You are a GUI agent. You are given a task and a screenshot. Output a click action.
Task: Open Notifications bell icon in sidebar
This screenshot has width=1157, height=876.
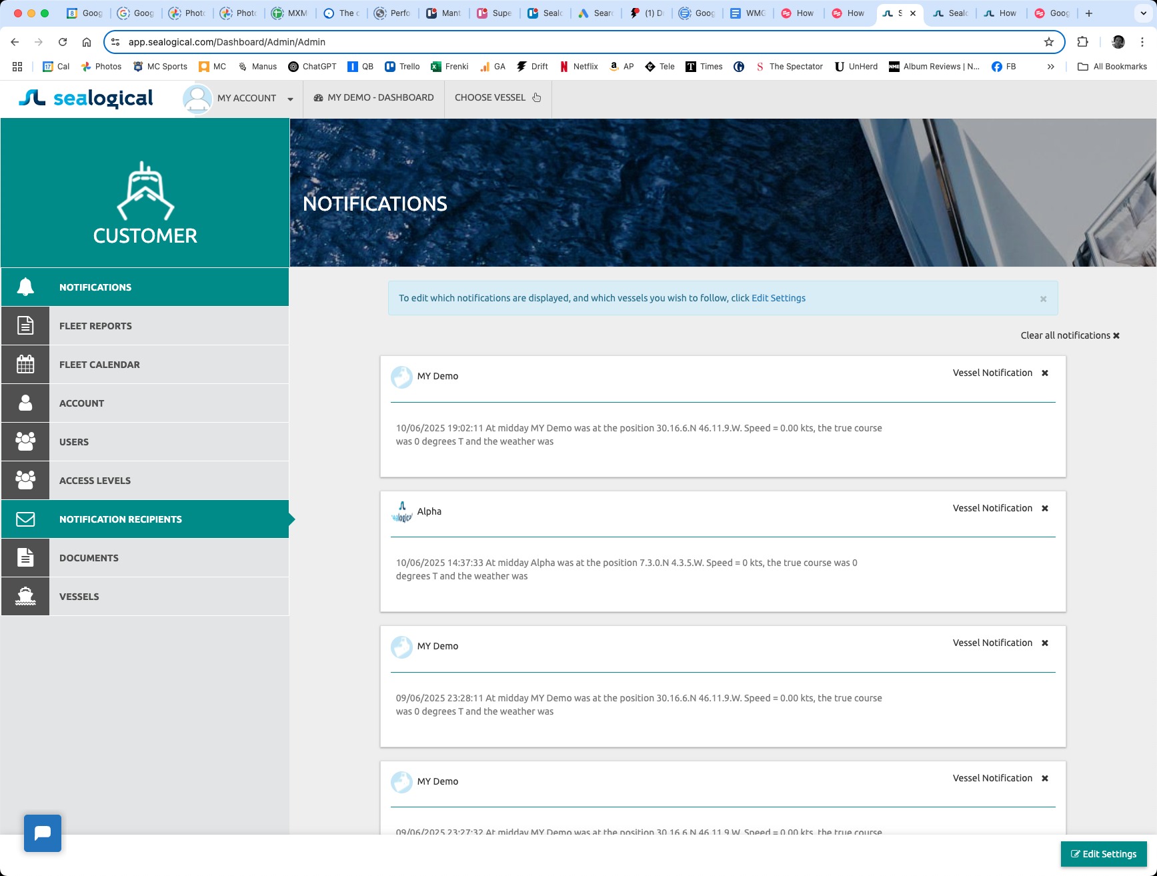pyautogui.click(x=25, y=287)
